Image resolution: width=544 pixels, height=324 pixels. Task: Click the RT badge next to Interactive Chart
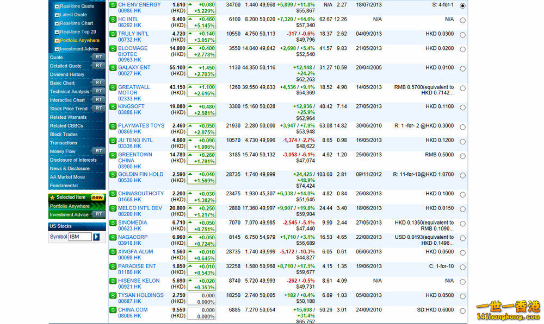(x=98, y=100)
